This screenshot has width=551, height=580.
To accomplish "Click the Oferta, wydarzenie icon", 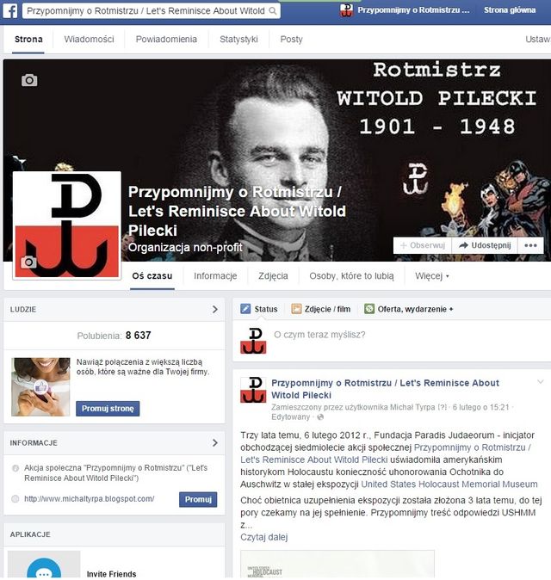I will click(369, 309).
